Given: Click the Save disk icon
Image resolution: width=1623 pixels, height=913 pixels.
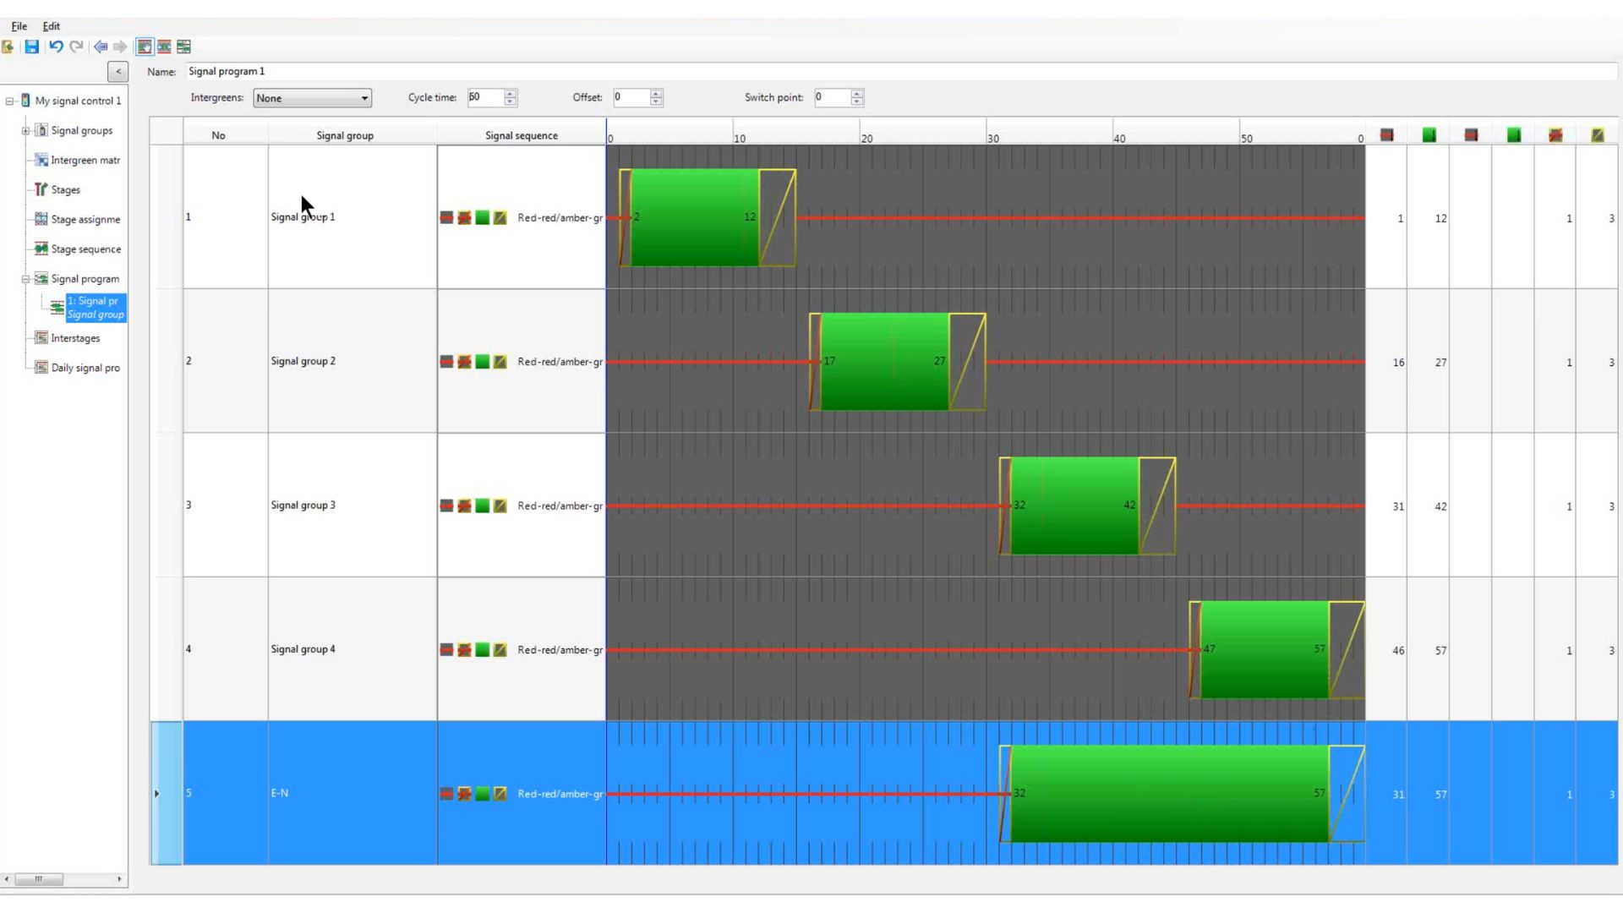Looking at the screenshot, I should coord(31,46).
